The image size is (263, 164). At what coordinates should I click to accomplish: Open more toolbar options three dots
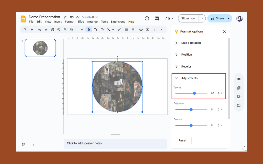[154, 30]
